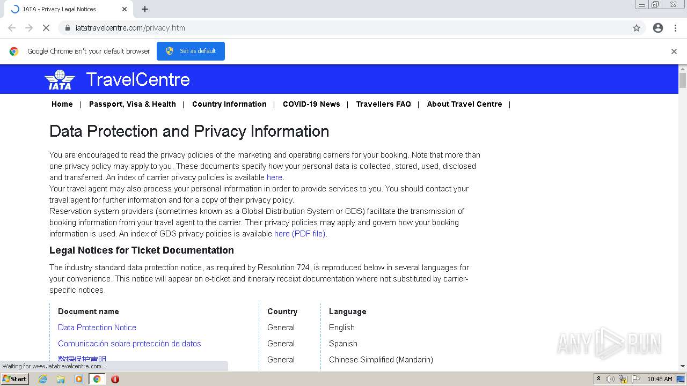Go back to previous page
Image resolution: width=687 pixels, height=386 pixels.
tap(12, 28)
